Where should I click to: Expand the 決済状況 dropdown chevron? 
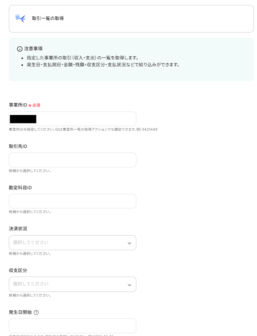pyautogui.click(x=129, y=243)
